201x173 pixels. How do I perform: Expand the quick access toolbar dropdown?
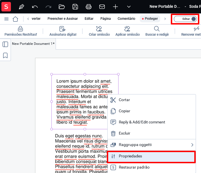129,7
